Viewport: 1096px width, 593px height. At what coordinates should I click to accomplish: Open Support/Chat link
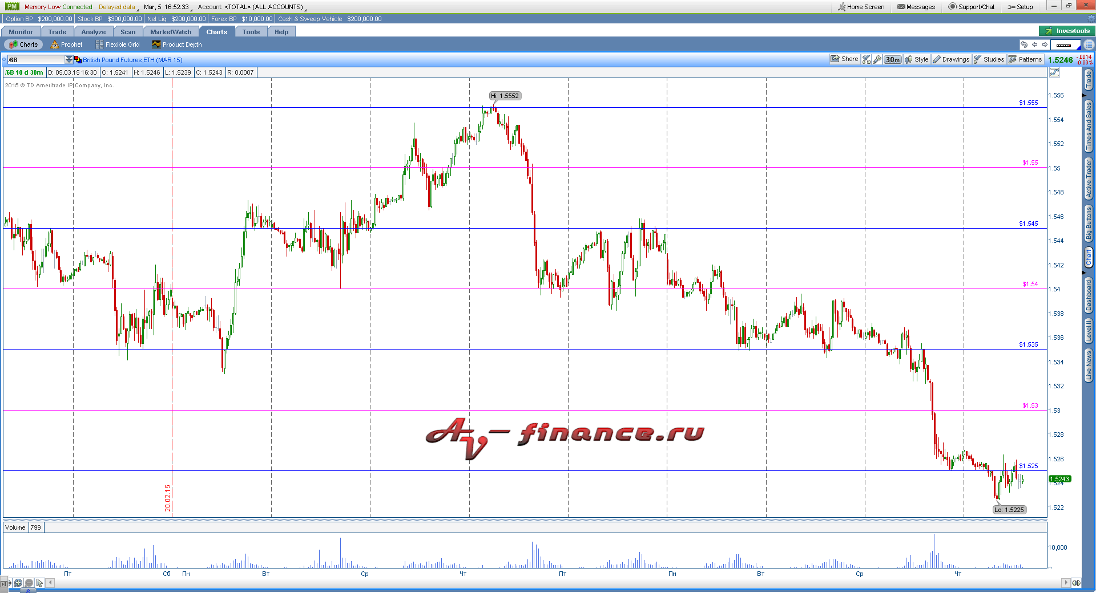pyautogui.click(x=972, y=7)
